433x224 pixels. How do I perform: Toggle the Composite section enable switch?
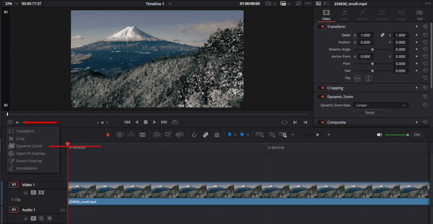pyautogui.click(x=321, y=122)
